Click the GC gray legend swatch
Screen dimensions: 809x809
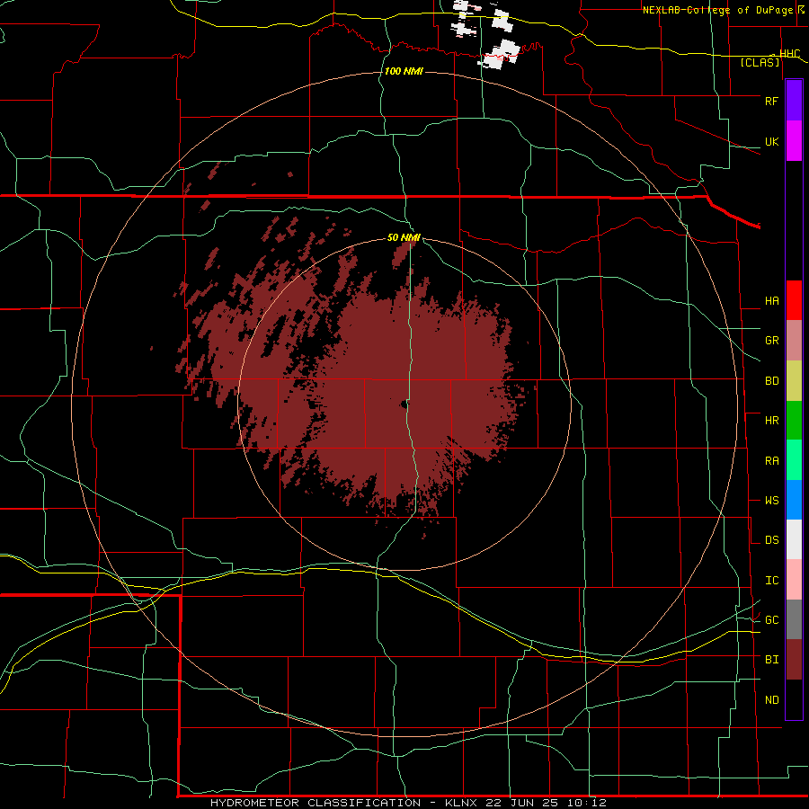(794, 619)
